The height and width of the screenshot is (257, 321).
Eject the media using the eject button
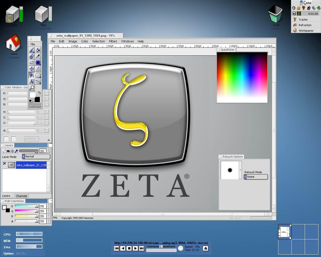coord(205,248)
